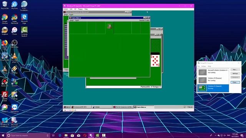Open ImgBurn desktop shortcut
Viewport: 246px width, 138px height.
(5, 31)
